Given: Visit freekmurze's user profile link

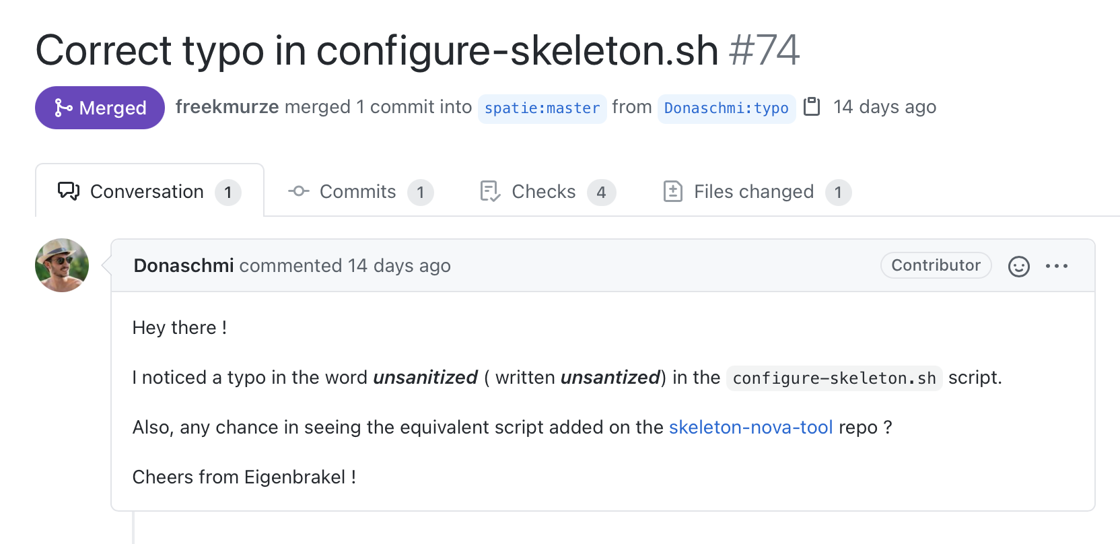Looking at the screenshot, I should click(x=227, y=107).
